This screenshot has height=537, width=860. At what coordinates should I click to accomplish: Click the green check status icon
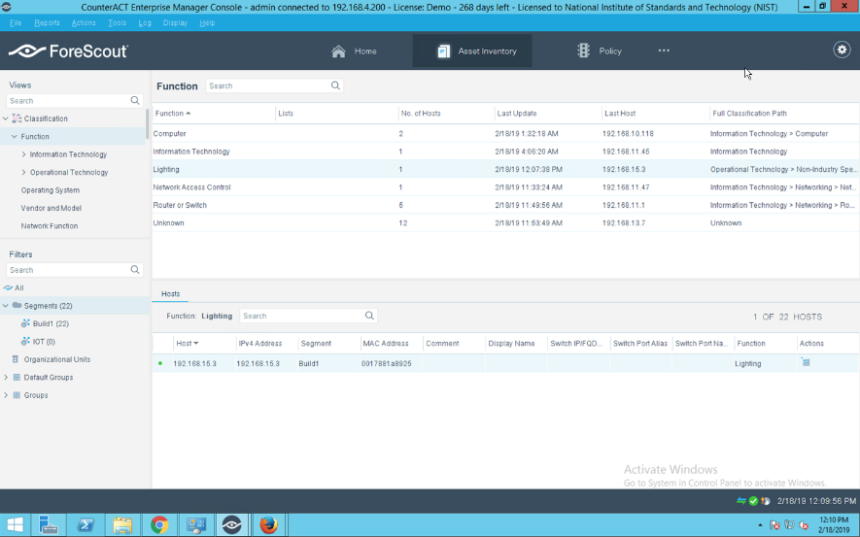(x=754, y=501)
